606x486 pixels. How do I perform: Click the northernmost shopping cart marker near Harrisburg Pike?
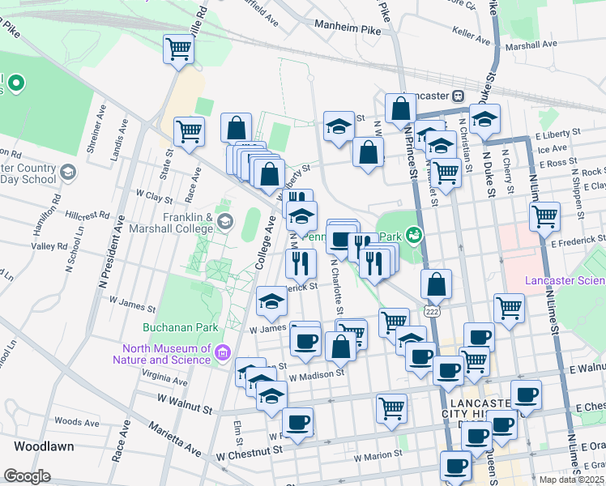(x=178, y=49)
